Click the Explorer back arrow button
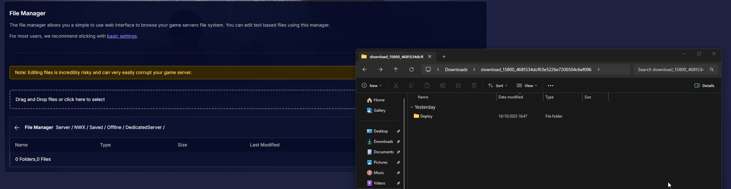Screen dimensions: 731x189 pyautogui.click(x=365, y=69)
